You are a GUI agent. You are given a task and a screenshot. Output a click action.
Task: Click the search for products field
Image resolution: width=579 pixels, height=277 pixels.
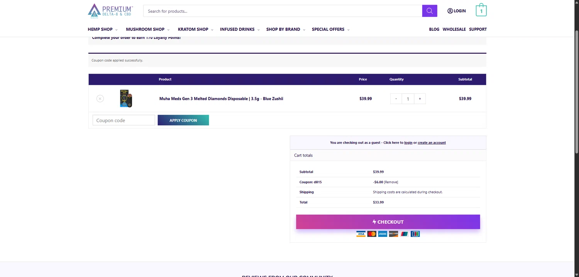(x=283, y=11)
